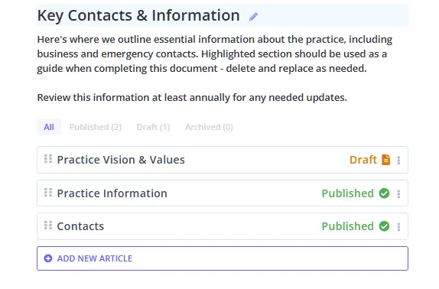Image resolution: width=439 pixels, height=289 pixels.
Task: Click drag handle beside Practice Information
Action: coord(48,193)
